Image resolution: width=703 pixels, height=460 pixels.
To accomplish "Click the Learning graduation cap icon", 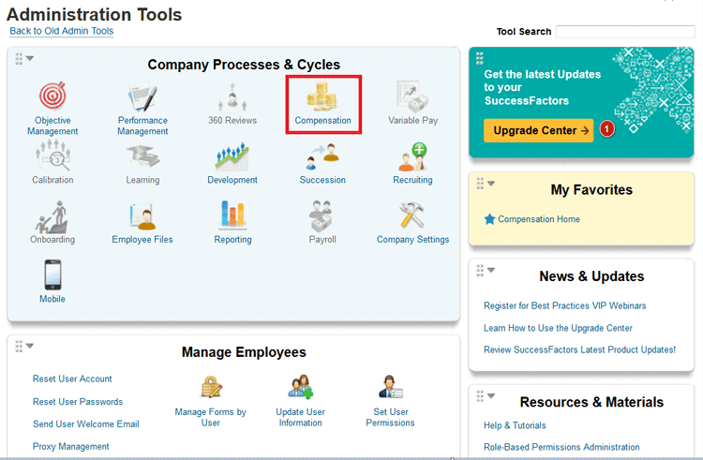I will pyautogui.click(x=143, y=156).
